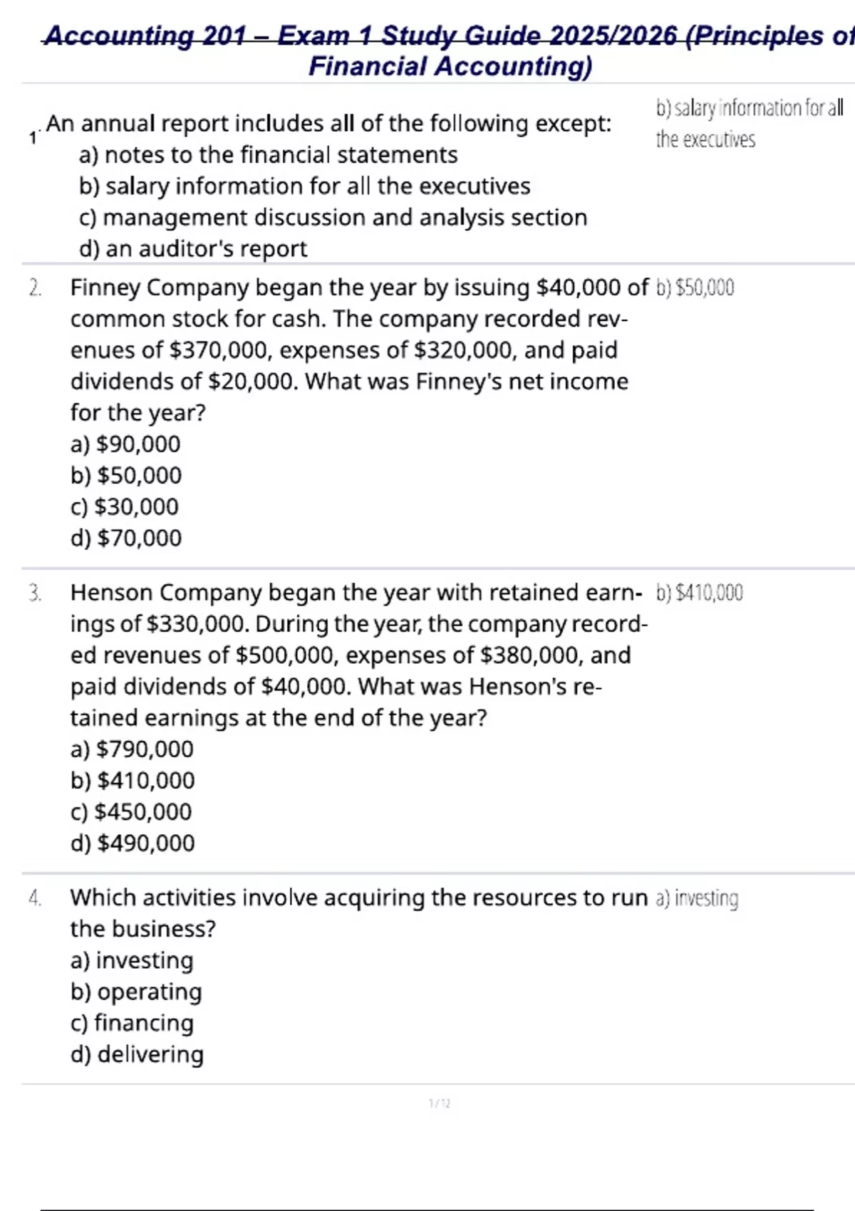
Task: Pick c) financing option
Action: click(x=132, y=1023)
